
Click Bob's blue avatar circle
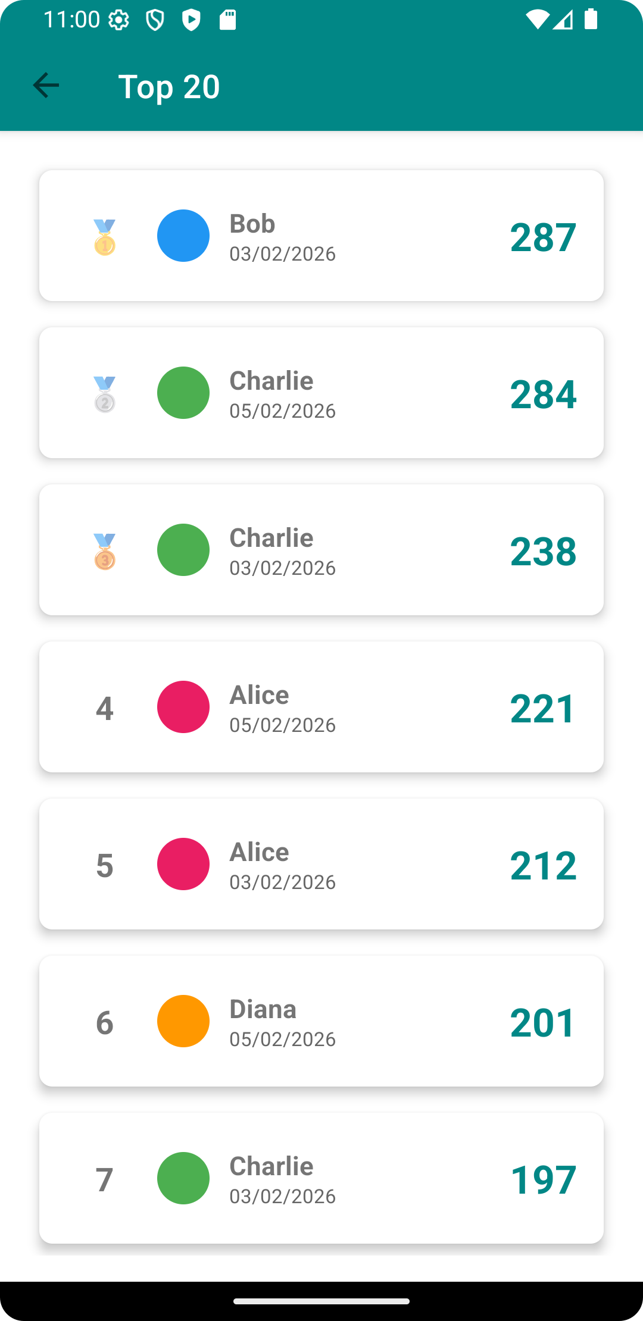click(x=183, y=236)
